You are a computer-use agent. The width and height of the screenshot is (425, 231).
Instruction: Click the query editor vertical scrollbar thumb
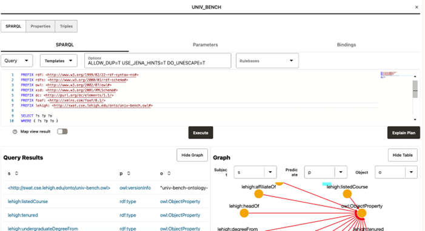click(x=415, y=89)
